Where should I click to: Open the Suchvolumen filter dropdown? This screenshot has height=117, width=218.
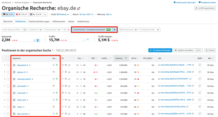pos(53,30)
